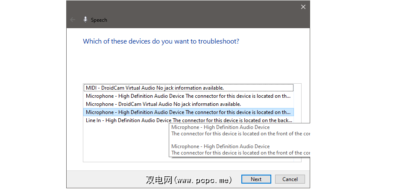Click the highlighted Microphone - High Definition Audio Device
This screenshot has width=396, height=190.
point(188,112)
